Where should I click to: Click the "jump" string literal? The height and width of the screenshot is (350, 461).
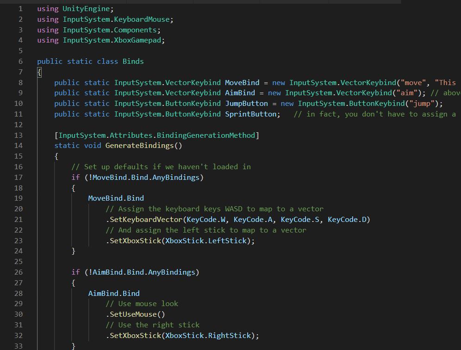click(x=422, y=104)
